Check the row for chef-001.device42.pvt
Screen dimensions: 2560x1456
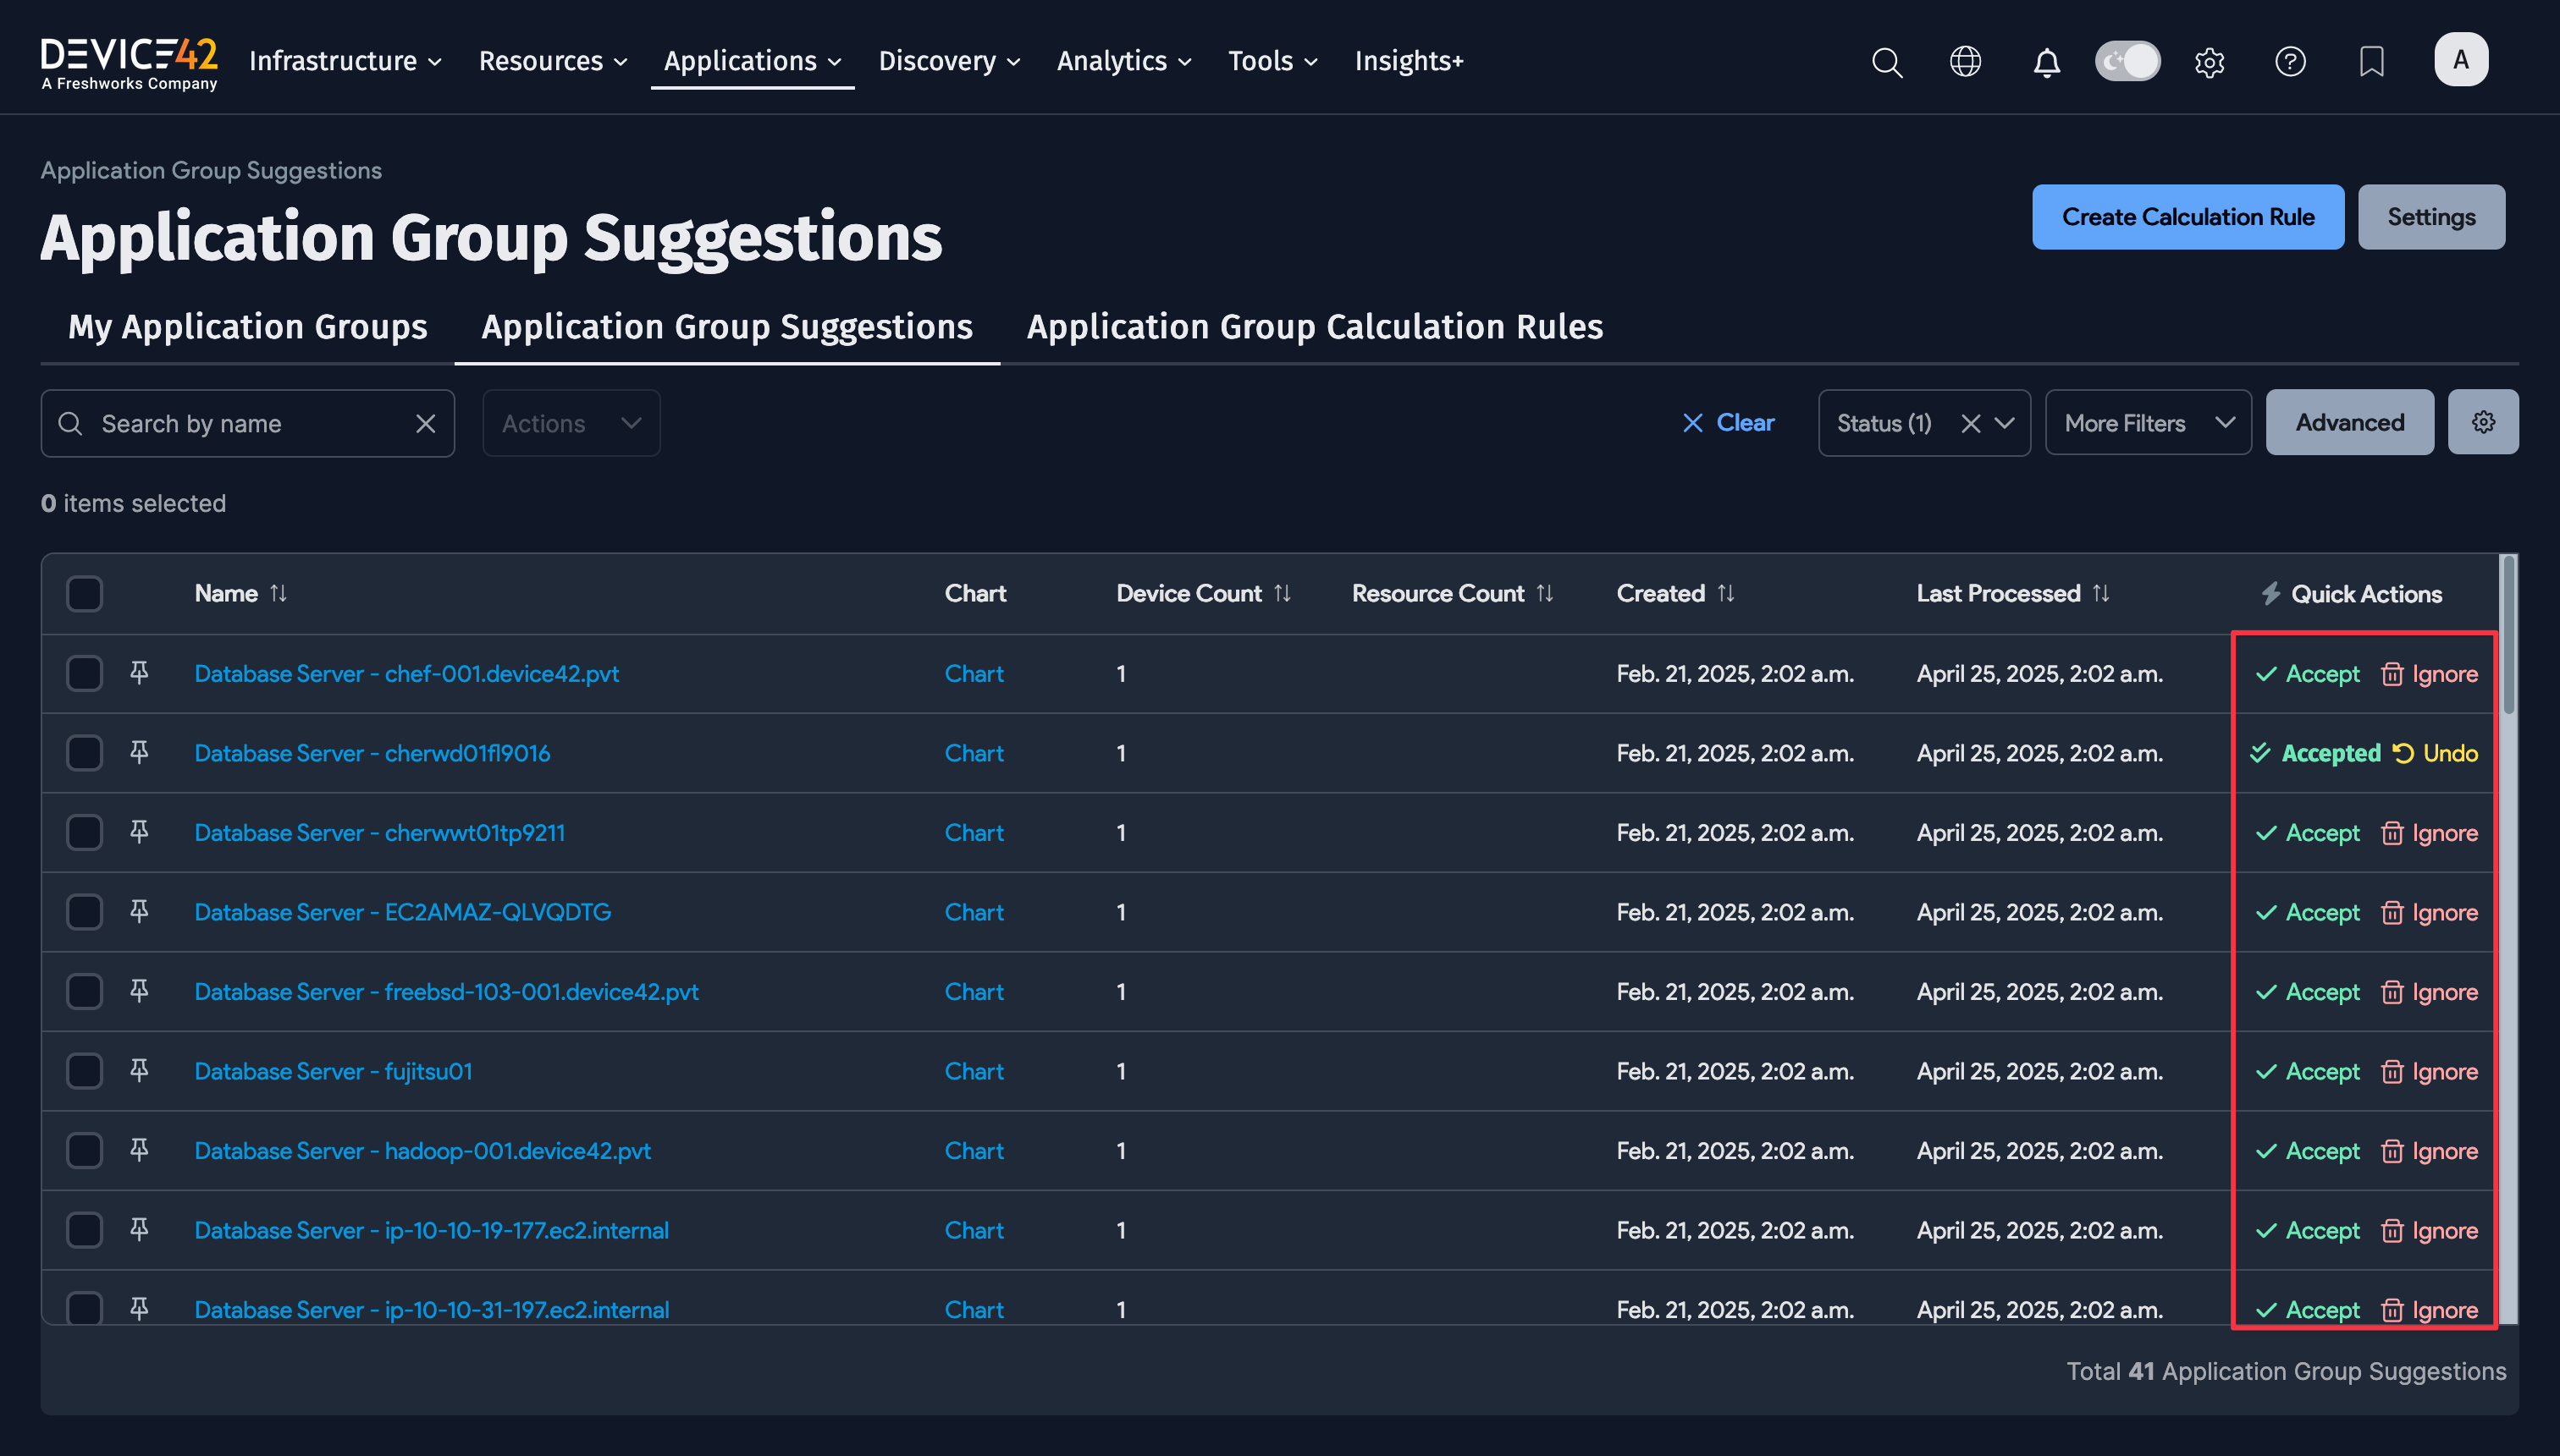(x=84, y=673)
